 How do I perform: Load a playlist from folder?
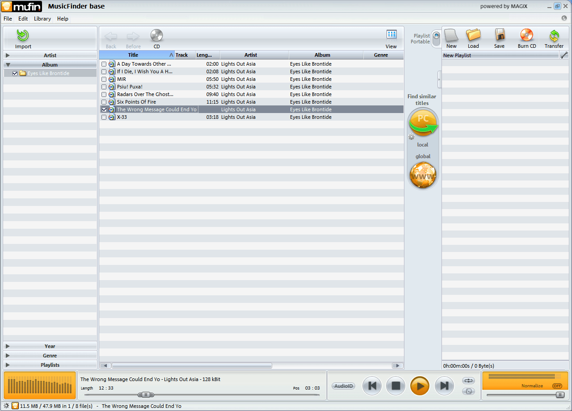[x=473, y=39]
